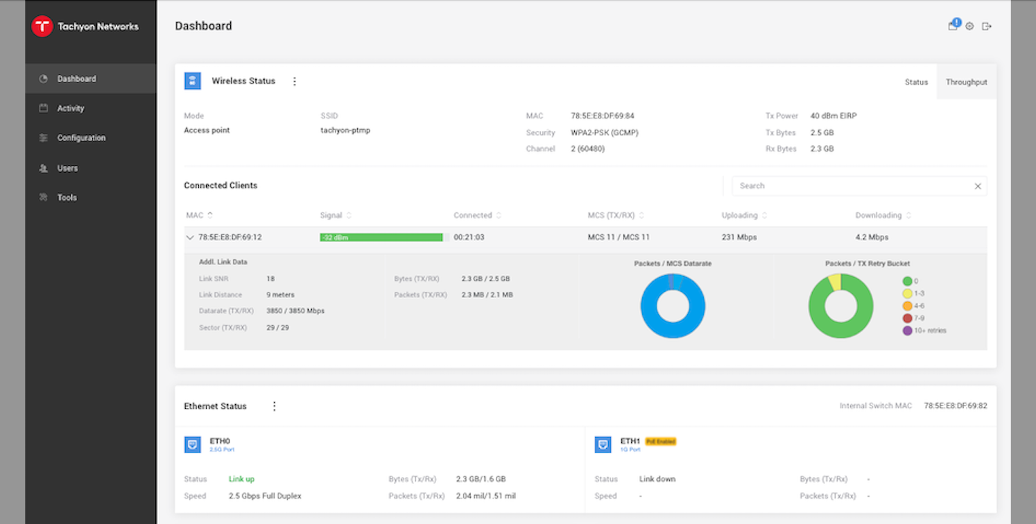Click the logout icon in header
Viewport: 1036px width, 524px height.
(x=987, y=26)
